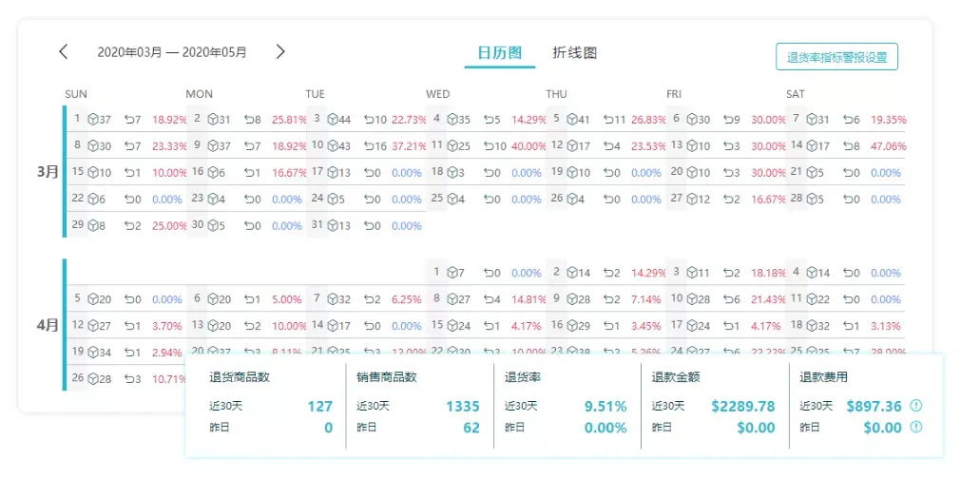Click the return arrow icon on April 8
The image size is (961, 478).
point(489,299)
